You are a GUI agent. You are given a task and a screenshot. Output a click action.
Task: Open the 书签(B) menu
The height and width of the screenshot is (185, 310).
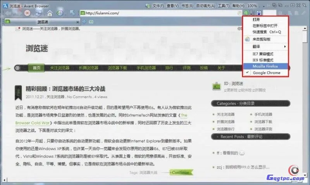[187, 6]
